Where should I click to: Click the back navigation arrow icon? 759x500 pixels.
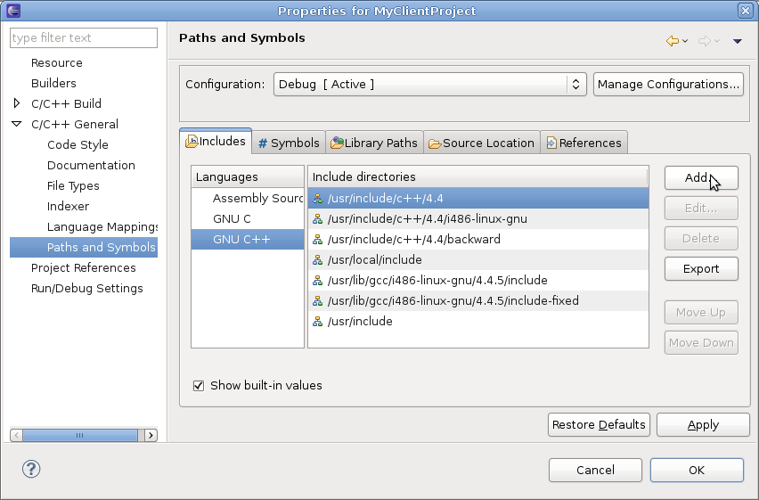click(672, 41)
